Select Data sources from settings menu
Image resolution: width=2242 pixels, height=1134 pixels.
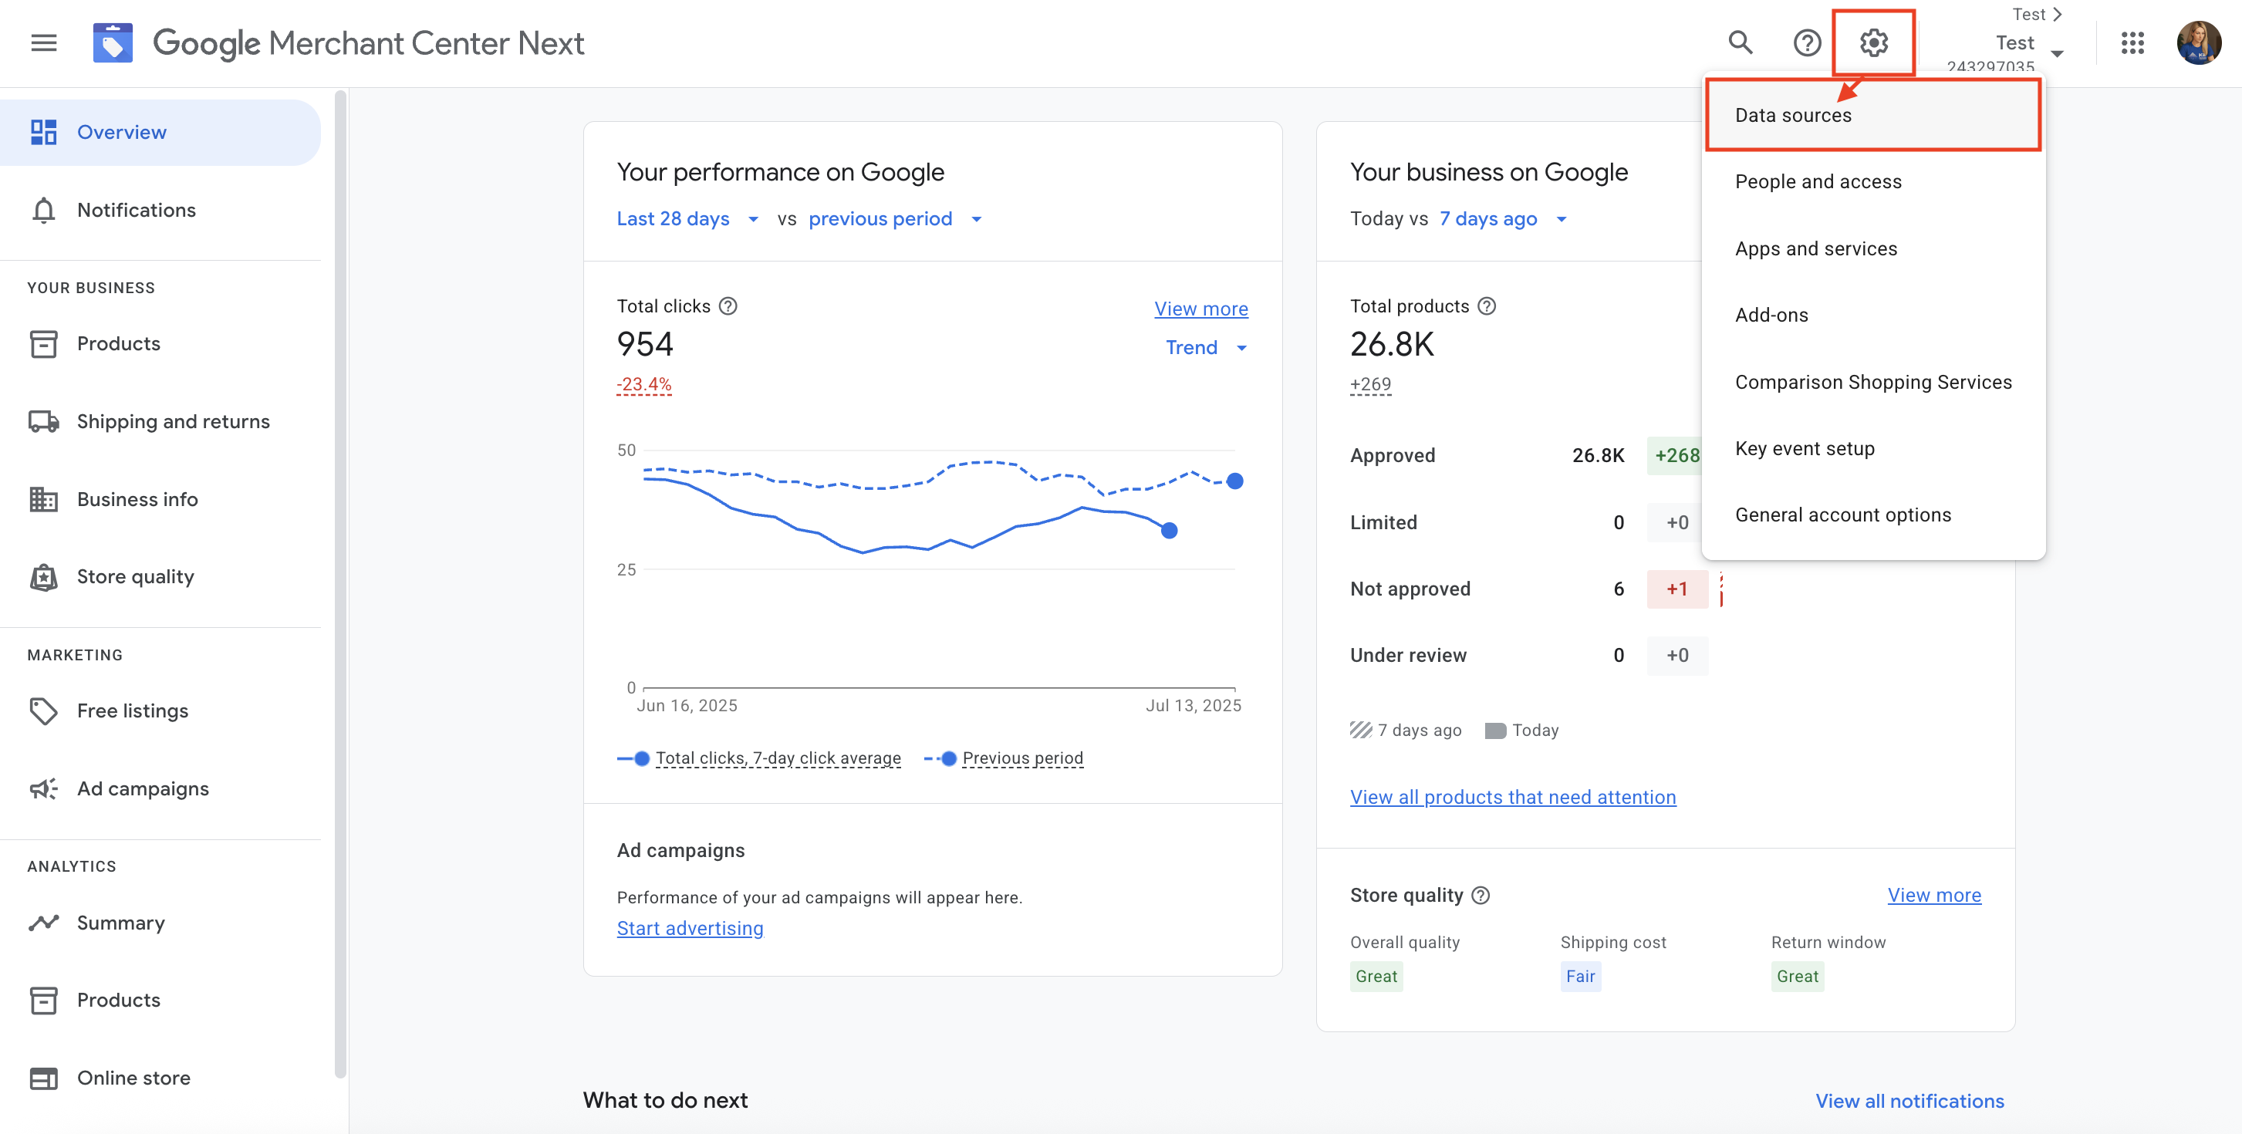click(1873, 116)
